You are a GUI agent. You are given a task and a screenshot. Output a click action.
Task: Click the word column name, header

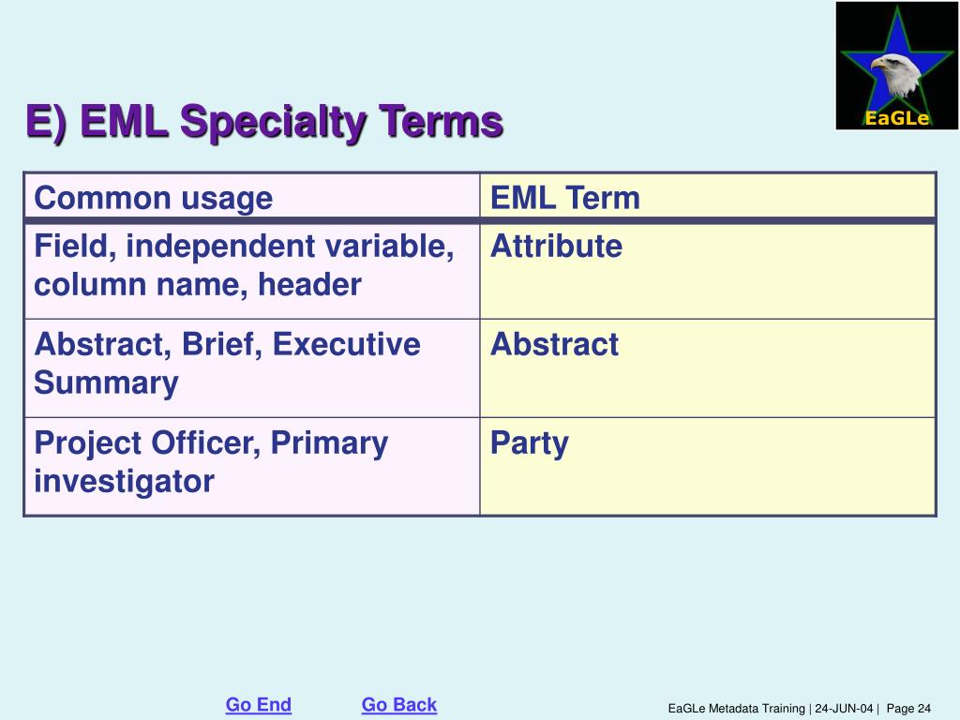coord(198,285)
